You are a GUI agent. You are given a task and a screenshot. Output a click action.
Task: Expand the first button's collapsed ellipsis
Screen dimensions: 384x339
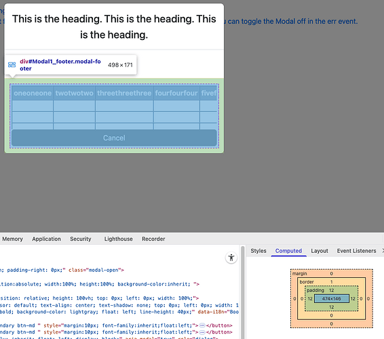[x=202, y=325]
